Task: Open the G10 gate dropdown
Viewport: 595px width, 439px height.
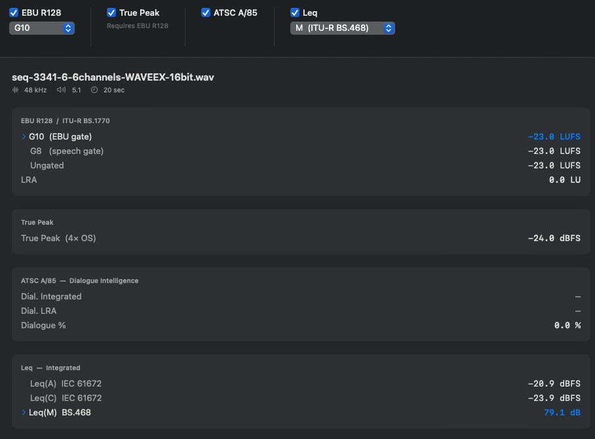Action: click(41, 28)
